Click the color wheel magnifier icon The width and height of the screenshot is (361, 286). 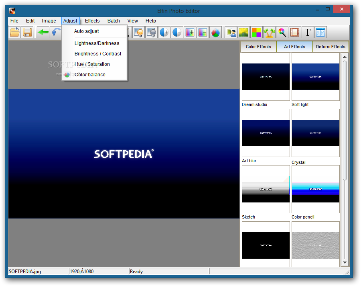point(282,32)
